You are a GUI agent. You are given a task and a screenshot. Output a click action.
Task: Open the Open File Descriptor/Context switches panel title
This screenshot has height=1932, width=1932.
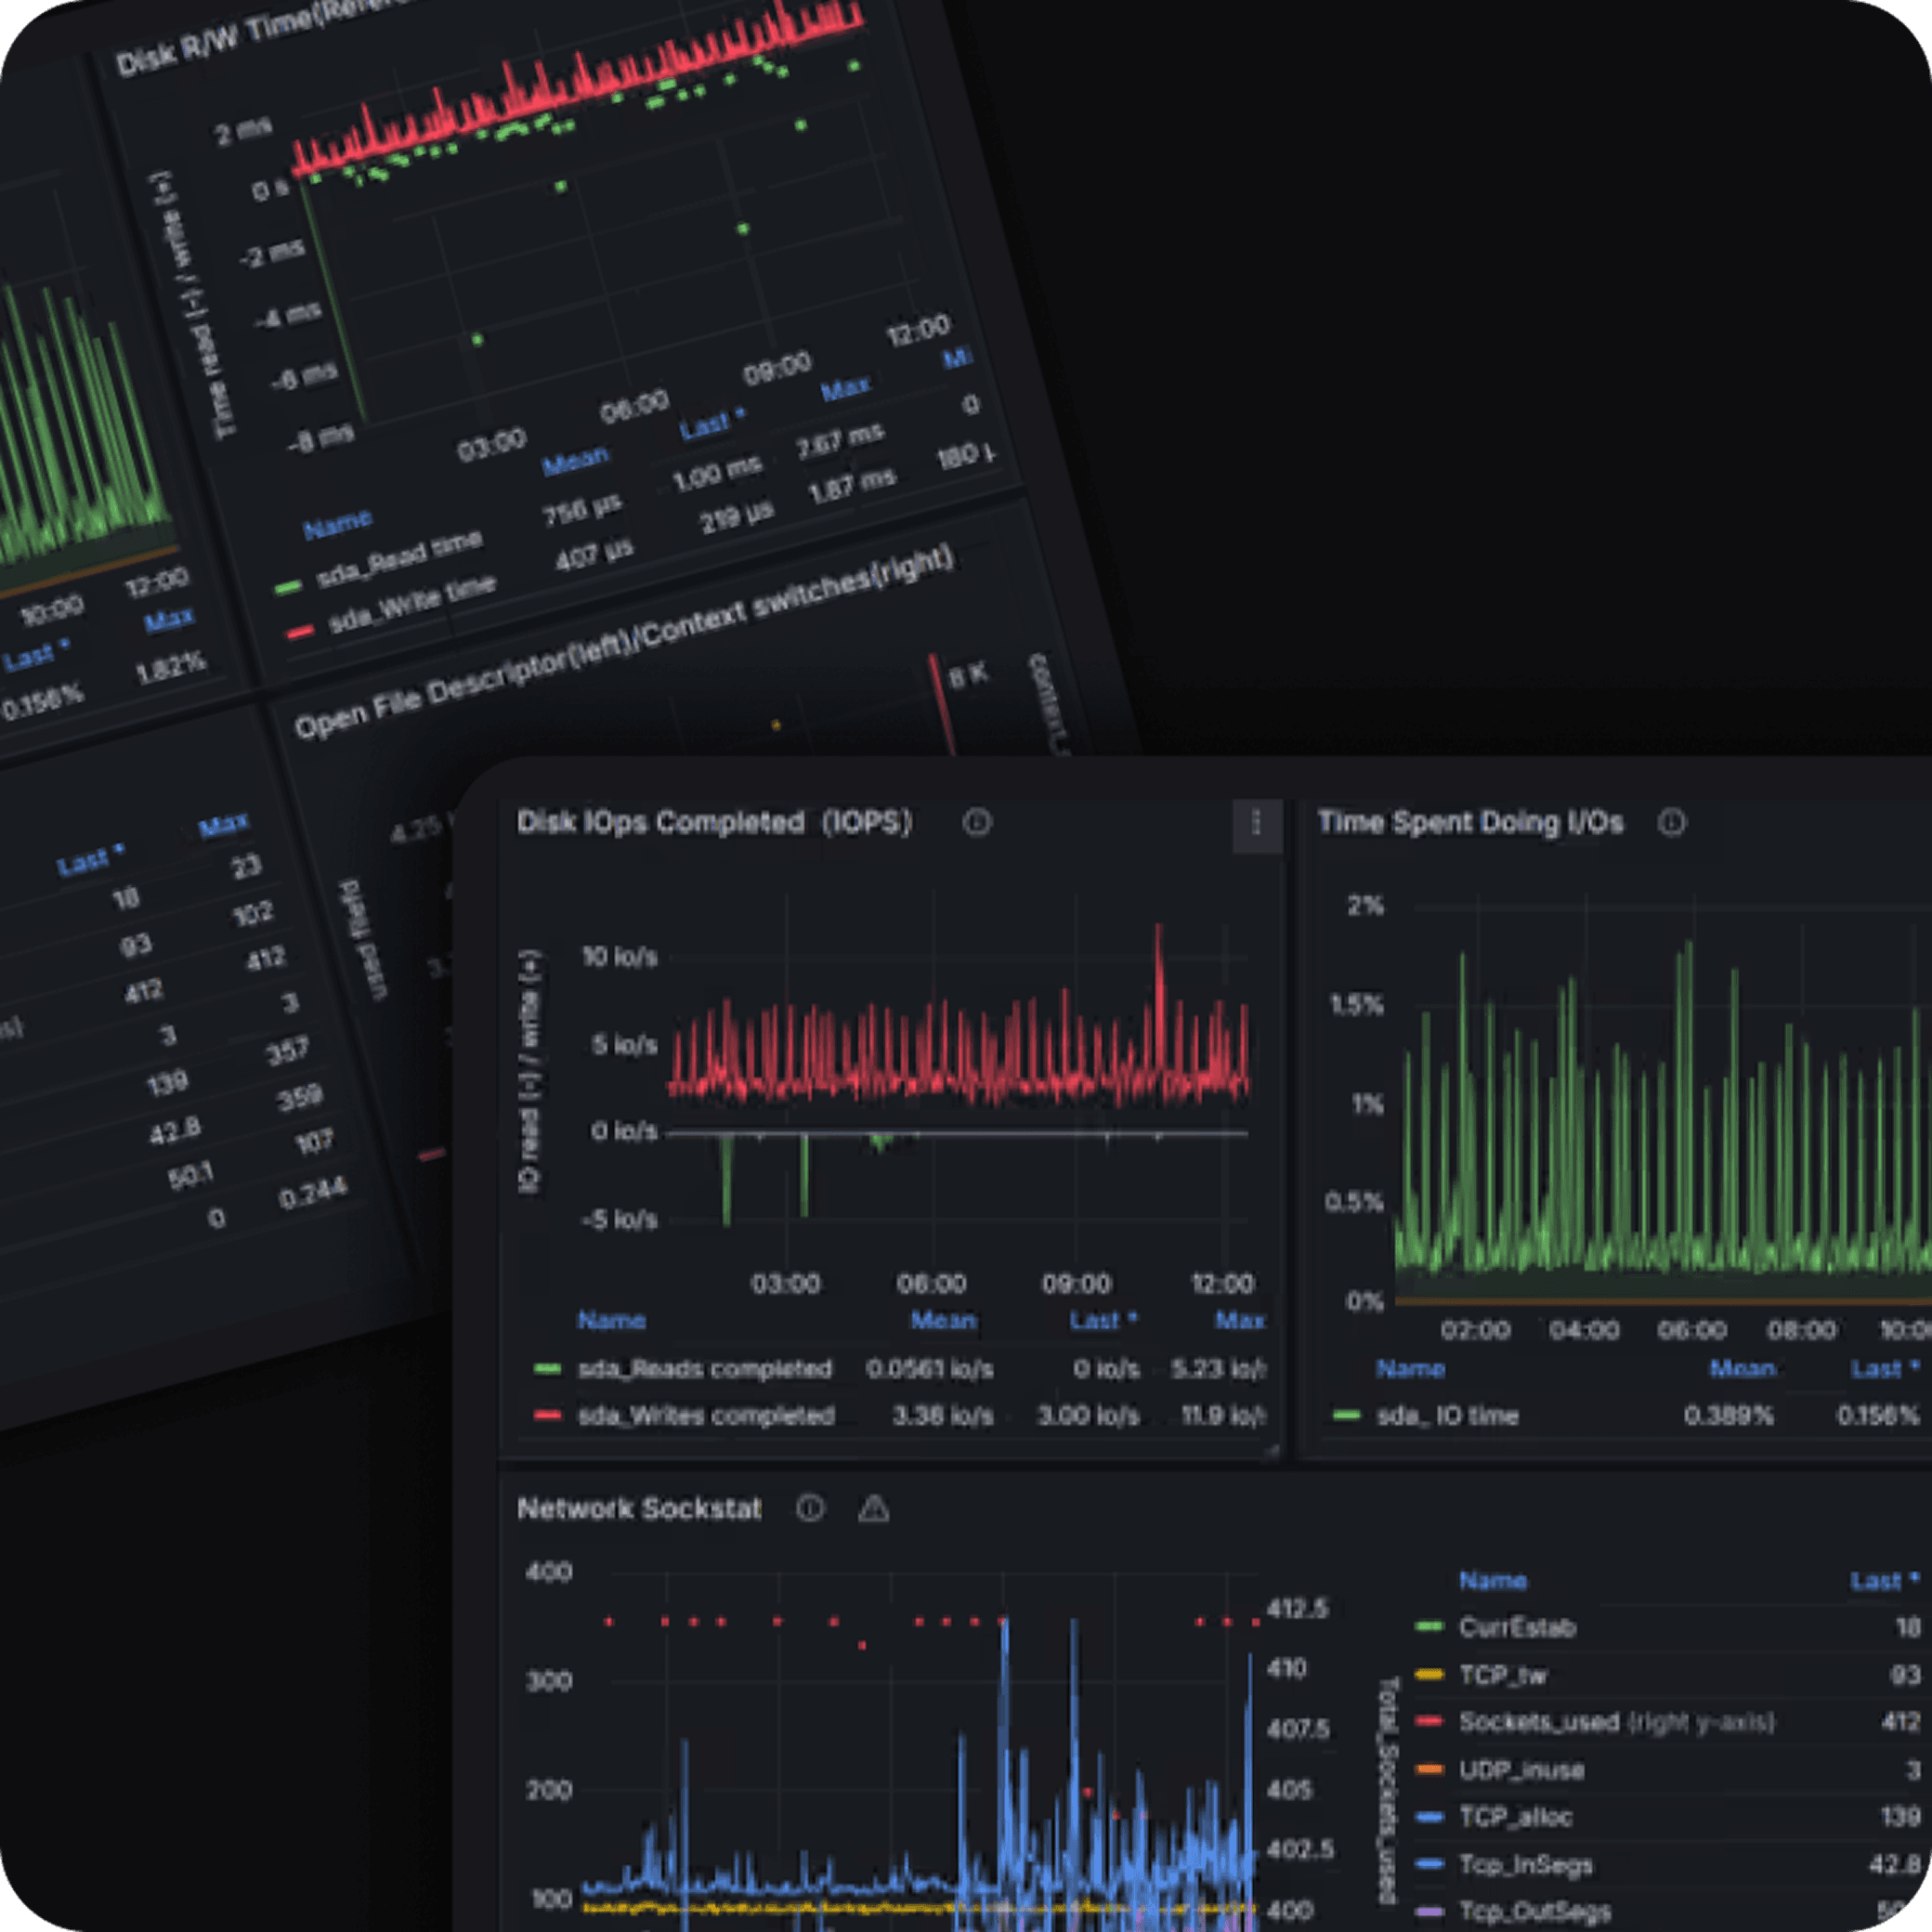click(624, 642)
